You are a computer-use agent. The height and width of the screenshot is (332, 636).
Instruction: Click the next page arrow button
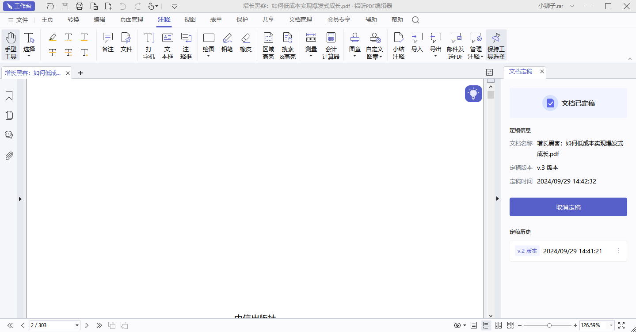click(87, 325)
